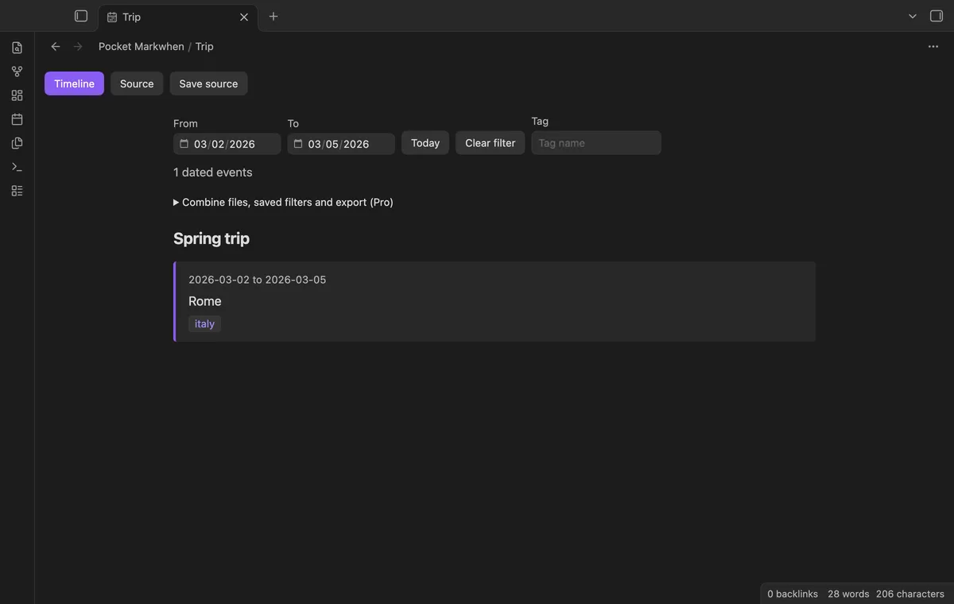Click the From date field 03/02/2026

point(227,144)
